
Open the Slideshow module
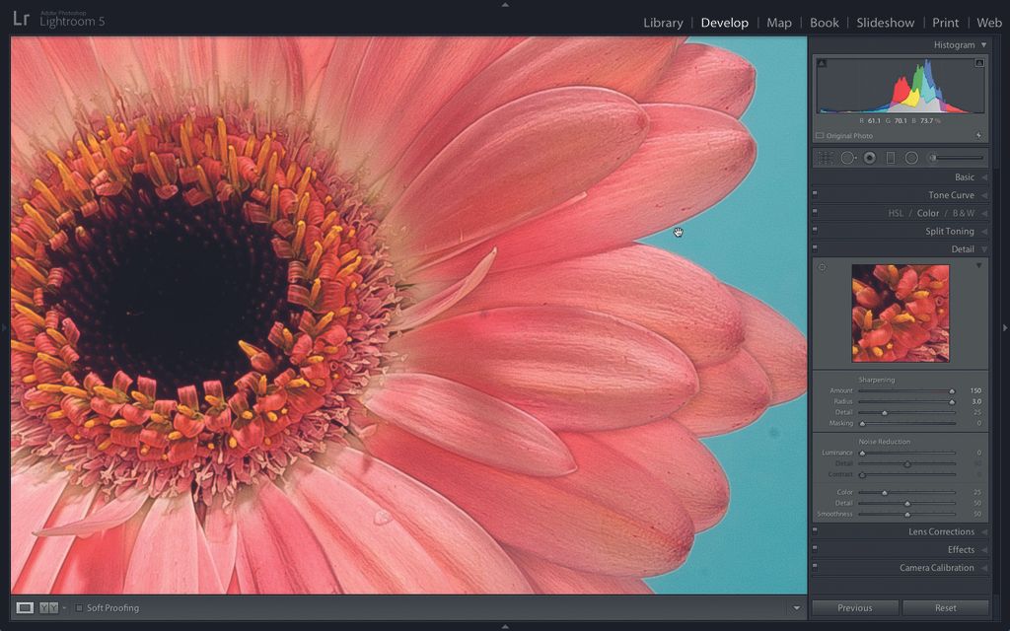point(886,22)
